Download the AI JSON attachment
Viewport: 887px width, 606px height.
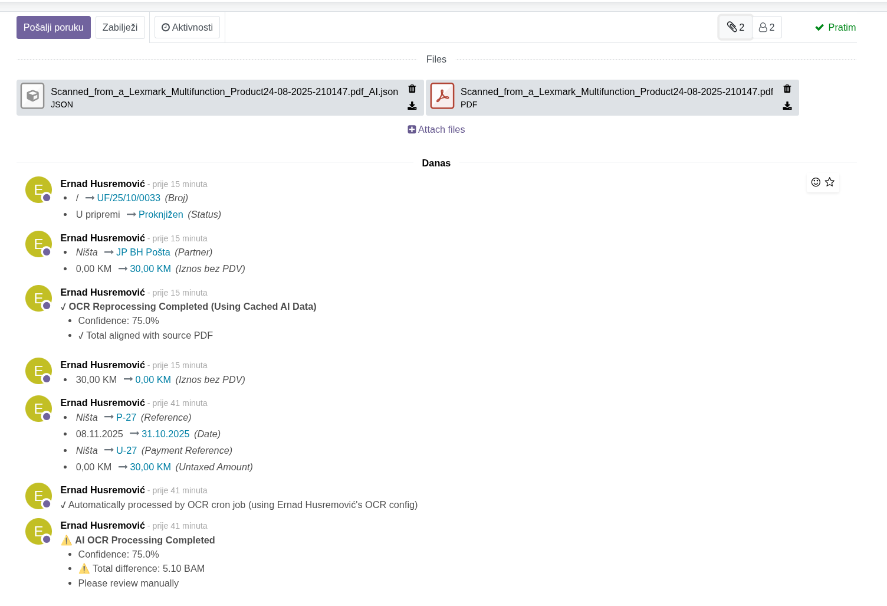(412, 106)
